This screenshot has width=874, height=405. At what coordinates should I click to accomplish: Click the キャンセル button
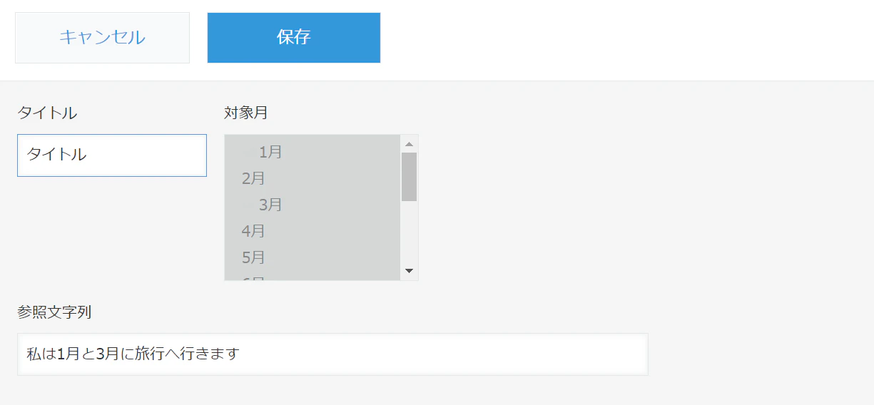[102, 38]
